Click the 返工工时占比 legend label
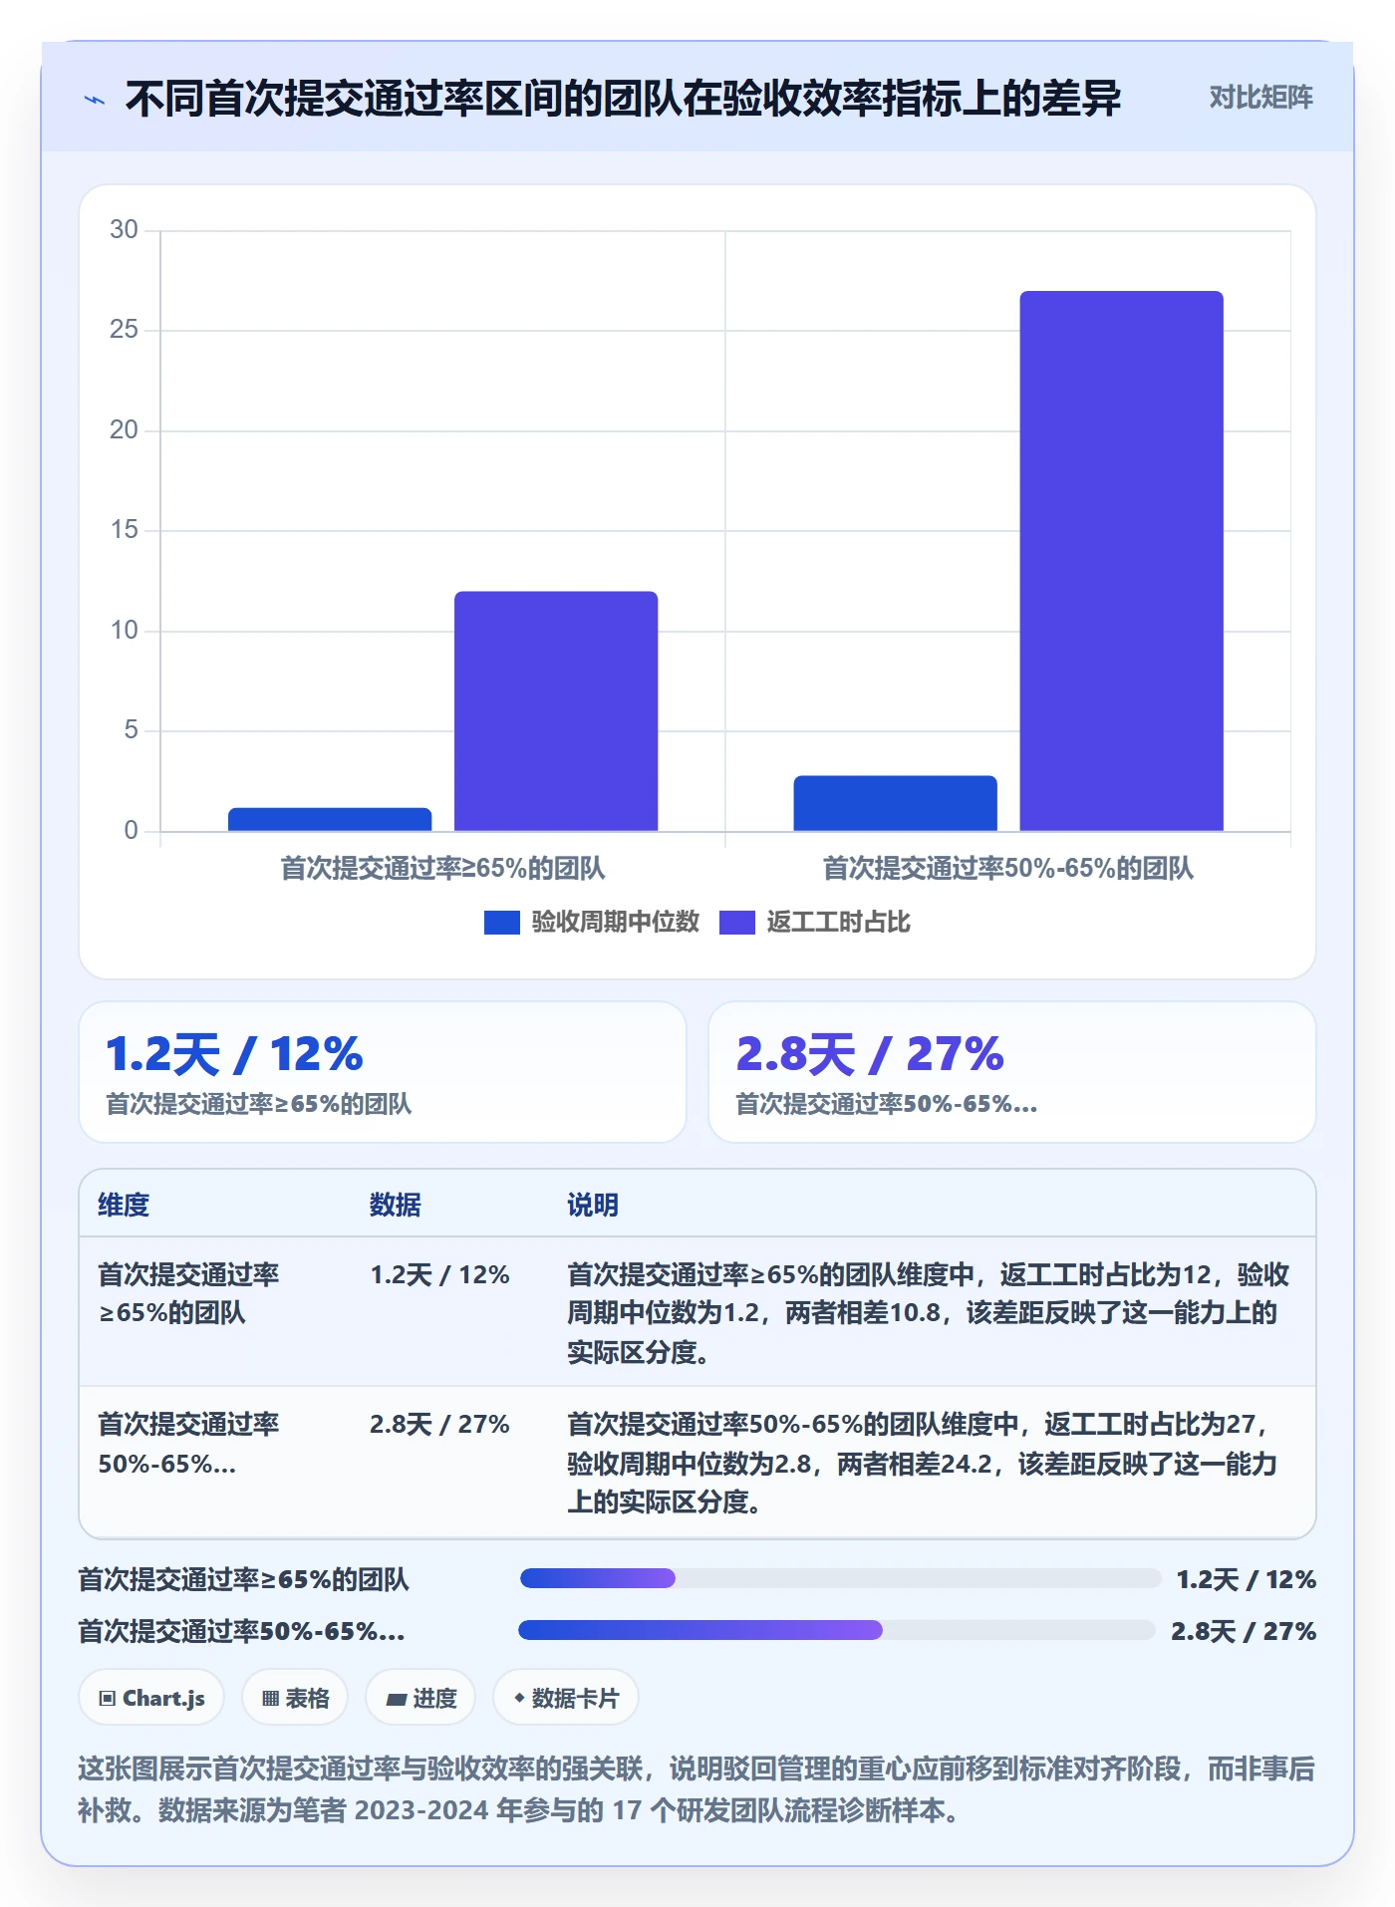 (838, 923)
